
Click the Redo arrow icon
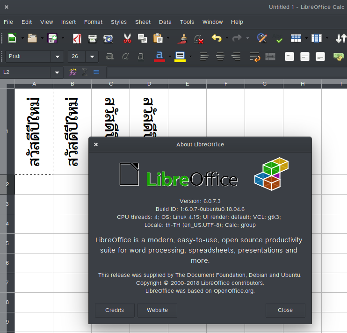click(x=237, y=38)
